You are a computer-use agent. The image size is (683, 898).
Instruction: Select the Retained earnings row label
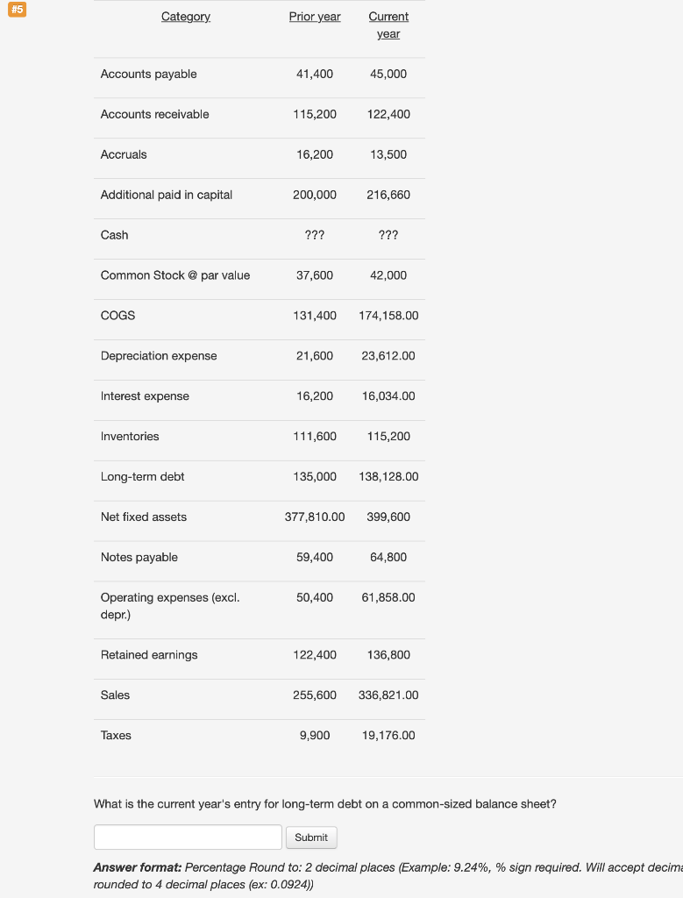[149, 654]
